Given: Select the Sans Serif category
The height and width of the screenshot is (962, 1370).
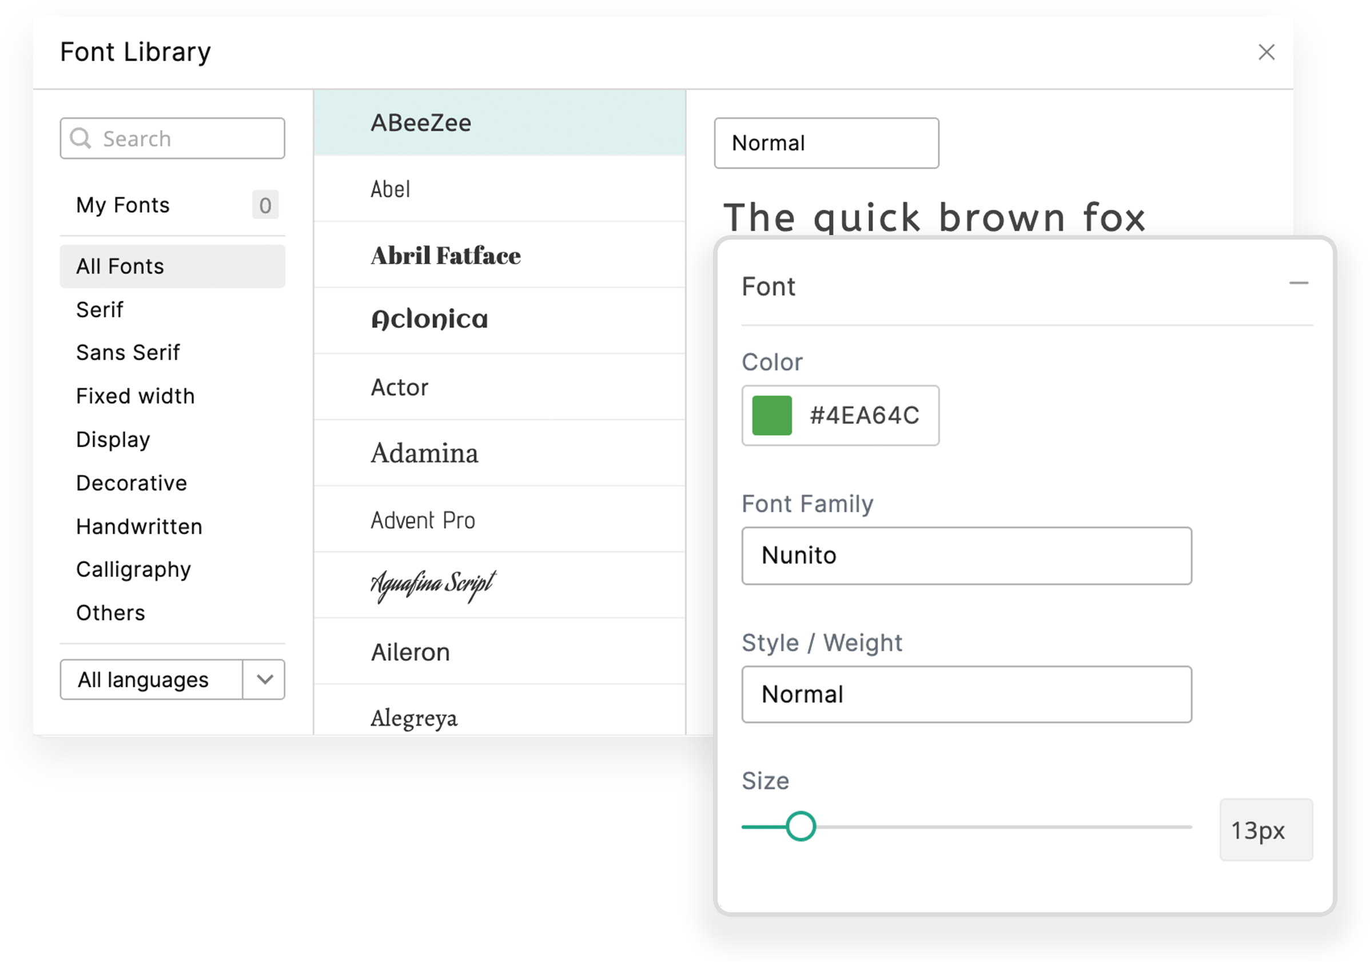Looking at the screenshot, I should (x=128, y=353).
